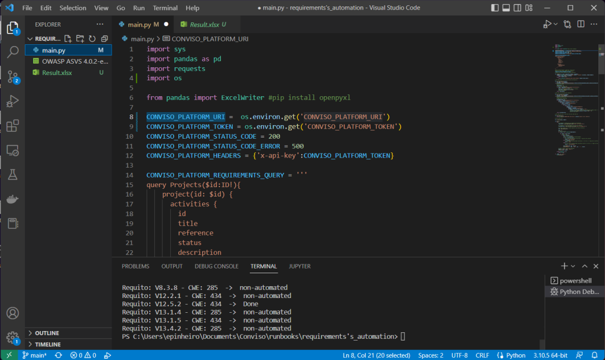Toggle the bottom panel layout
Image resolution: width=605 pixels, height=360 pixels.
[506, 8]
